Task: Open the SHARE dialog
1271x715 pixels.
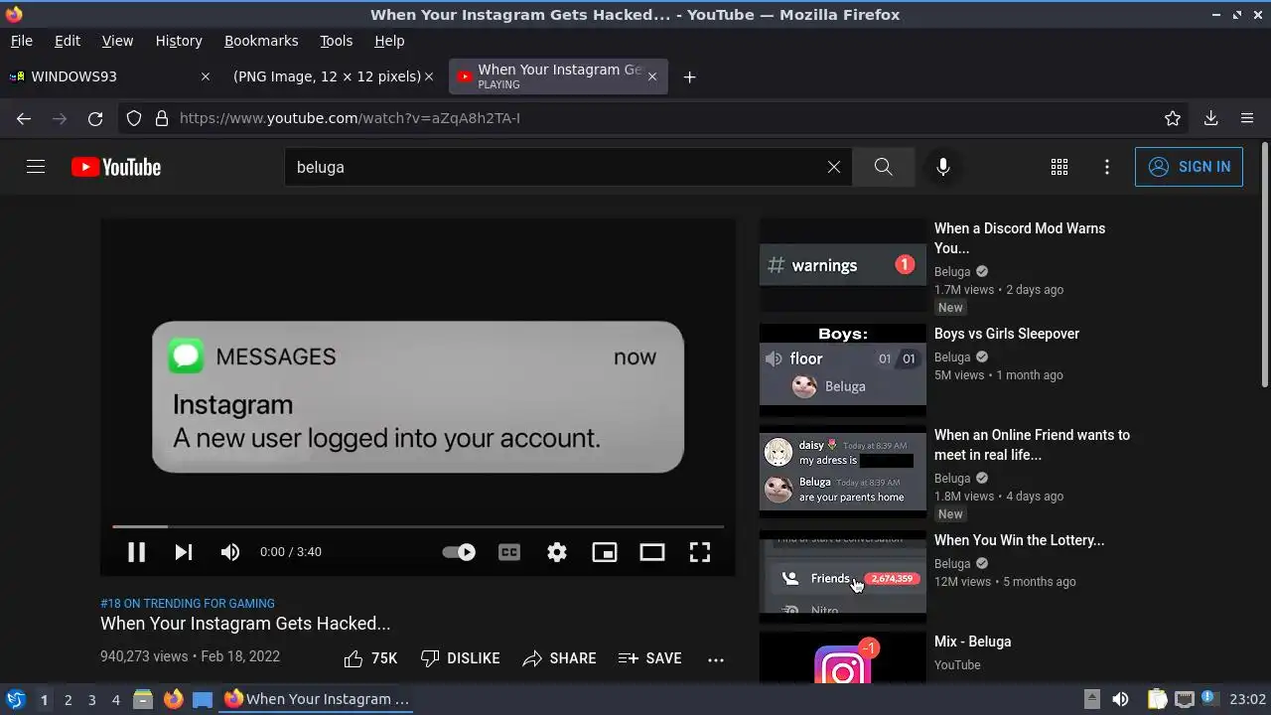Action: click(559, 658)
